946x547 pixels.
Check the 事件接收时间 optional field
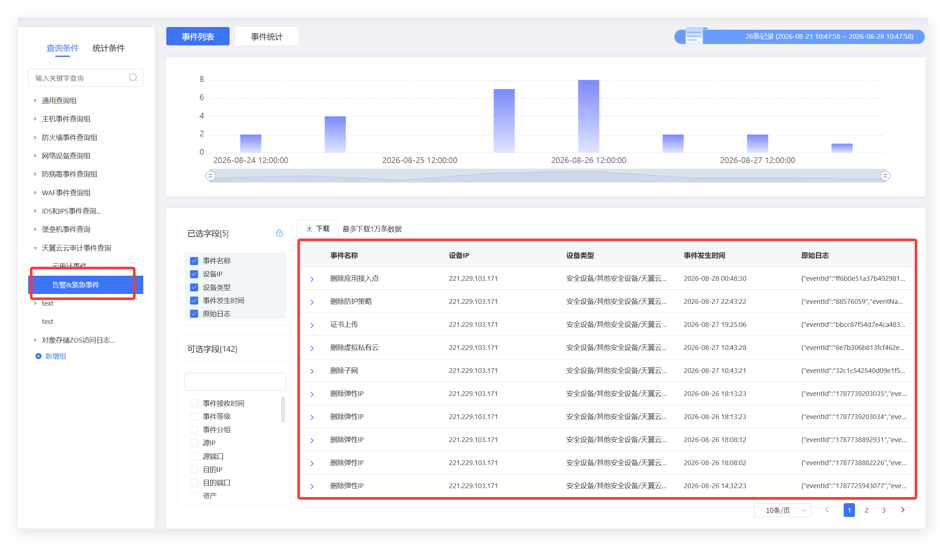(x=194, y=403)
